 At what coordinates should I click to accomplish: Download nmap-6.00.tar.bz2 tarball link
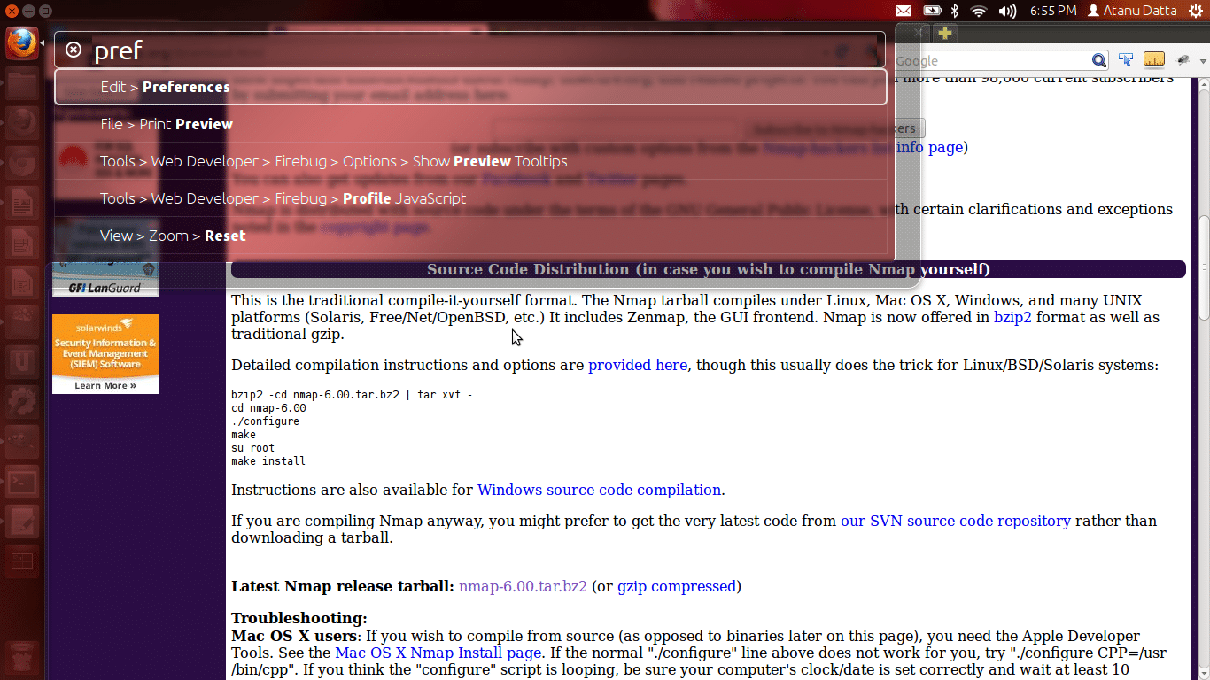click(523, 586)
